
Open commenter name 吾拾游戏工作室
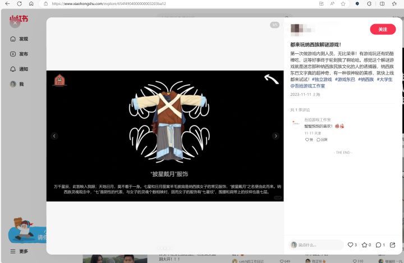click(x=318, y=120)
